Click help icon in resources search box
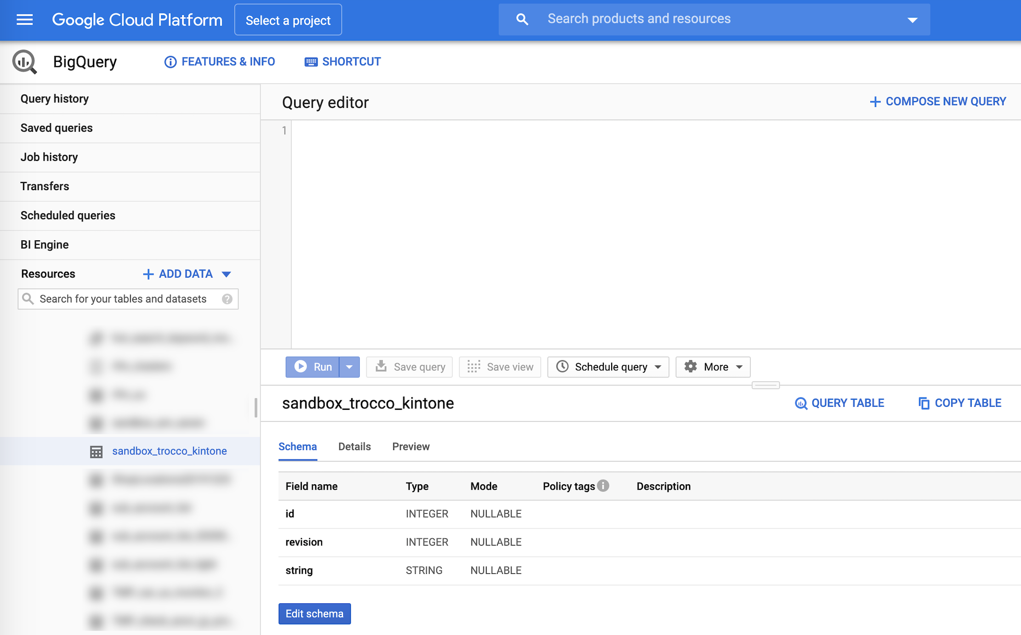Screen dimensions: 1021x635 (227, 299)
